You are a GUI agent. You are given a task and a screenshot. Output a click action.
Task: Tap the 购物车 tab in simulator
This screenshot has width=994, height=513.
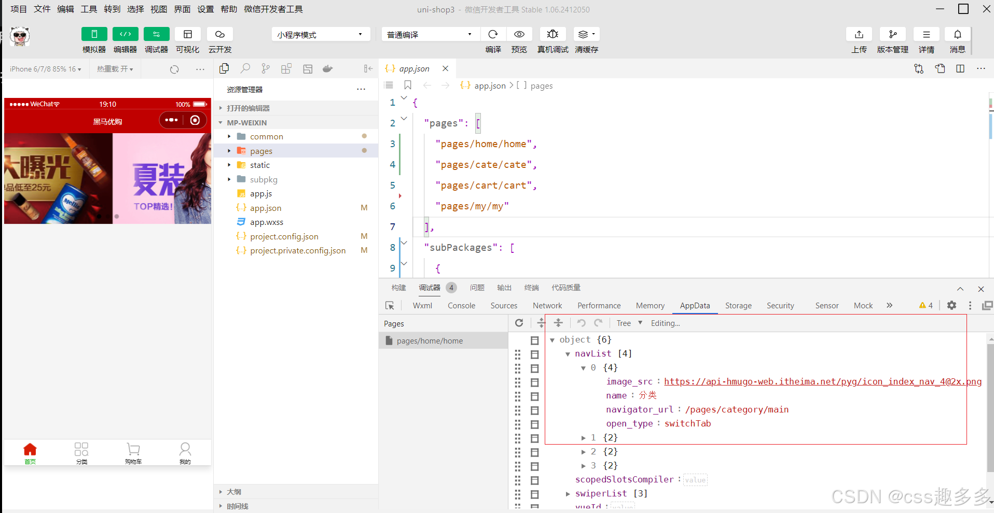[x=133, y=453]
